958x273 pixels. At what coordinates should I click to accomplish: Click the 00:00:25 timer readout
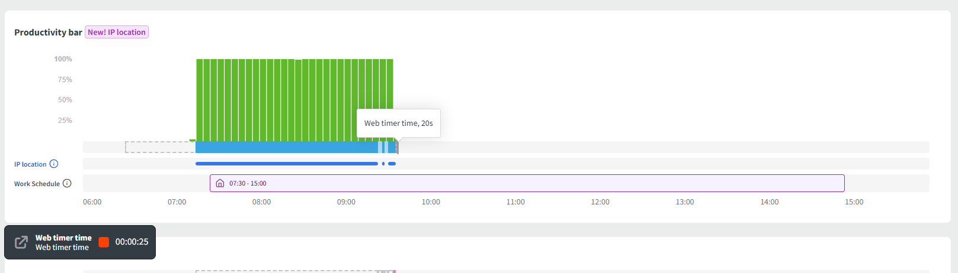pos(132,242)
